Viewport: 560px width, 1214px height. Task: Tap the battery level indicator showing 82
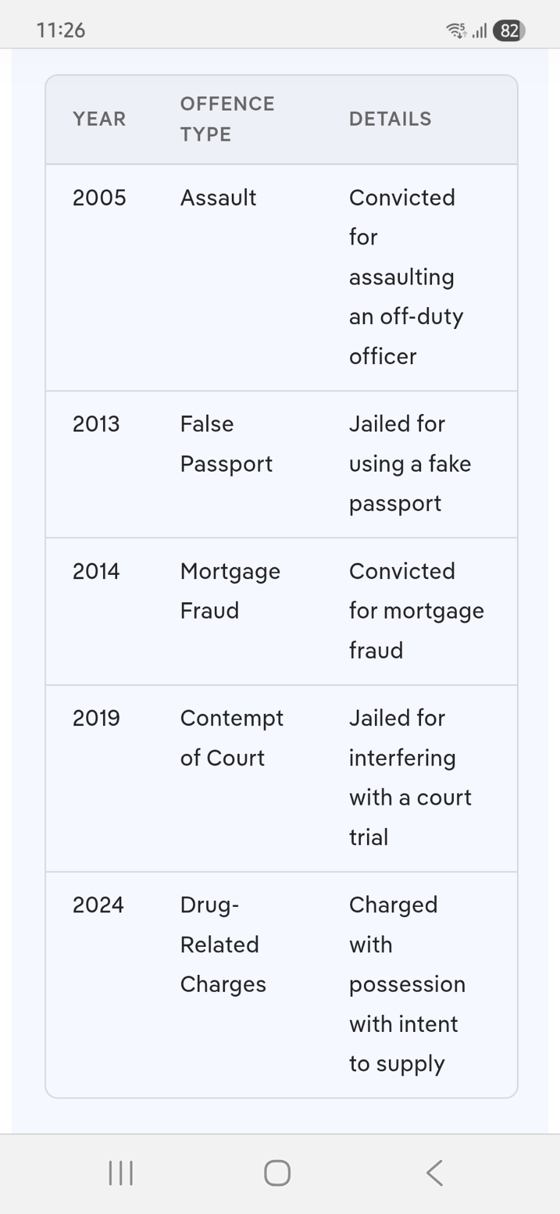tap(508, 30)
